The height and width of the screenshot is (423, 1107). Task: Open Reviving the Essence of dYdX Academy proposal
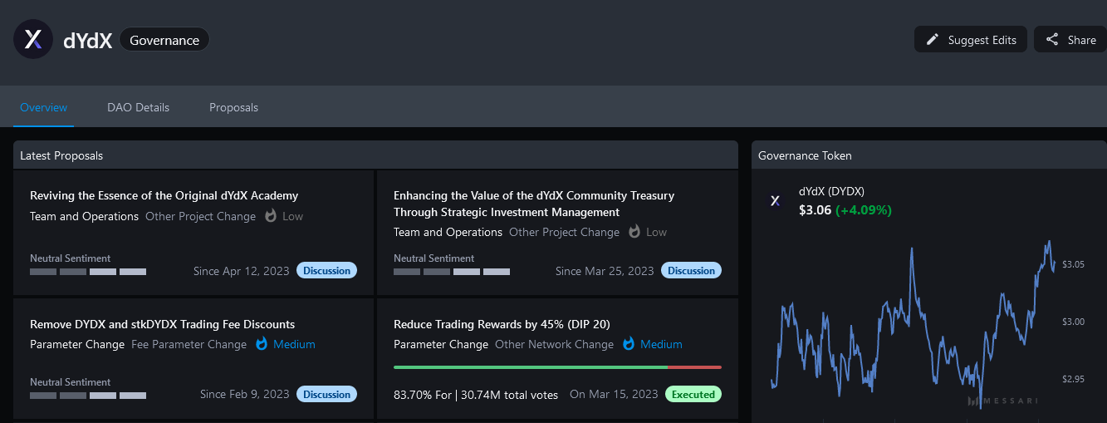[164, 195]
